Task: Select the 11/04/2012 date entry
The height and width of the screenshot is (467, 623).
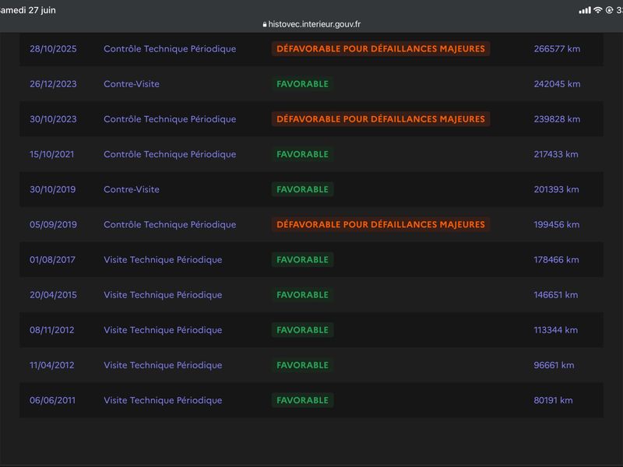Action: [52, 365]
